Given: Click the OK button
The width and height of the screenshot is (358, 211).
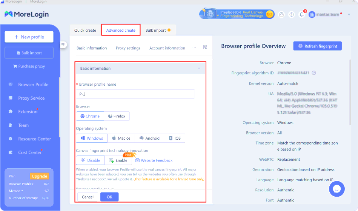Looking at the screenshot, I should 109,197.
